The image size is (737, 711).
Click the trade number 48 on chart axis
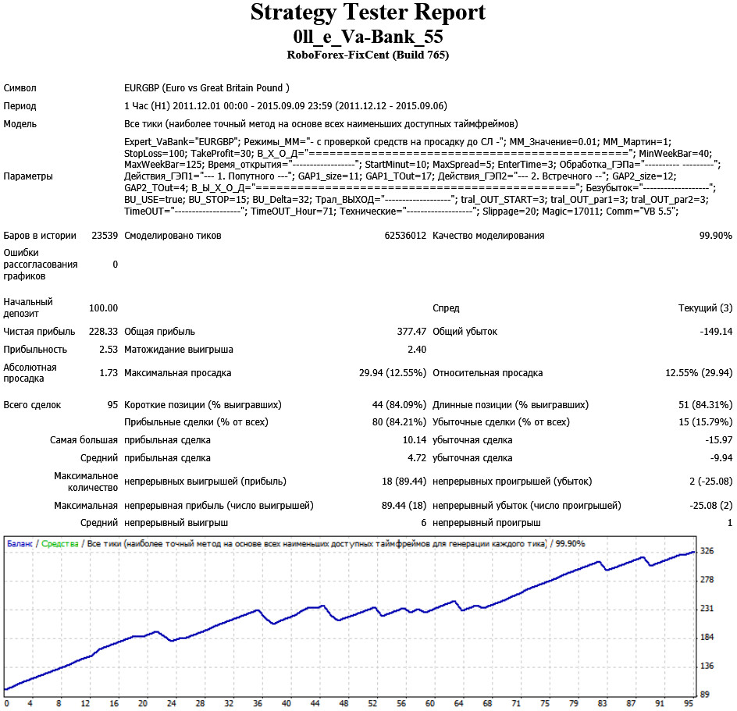tap(344, 703)
